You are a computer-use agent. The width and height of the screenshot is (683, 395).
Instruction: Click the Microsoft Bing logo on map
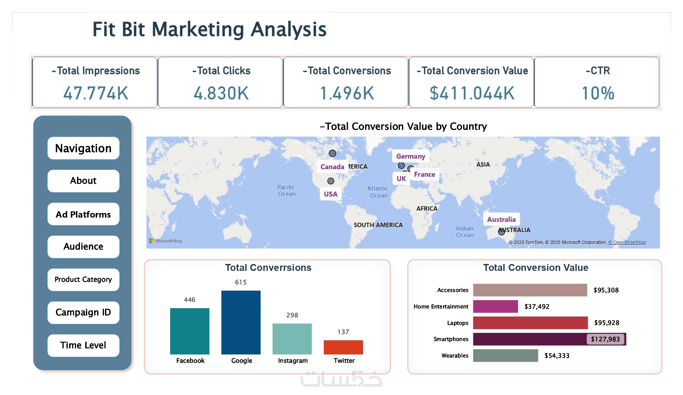(x=166, y=241)
